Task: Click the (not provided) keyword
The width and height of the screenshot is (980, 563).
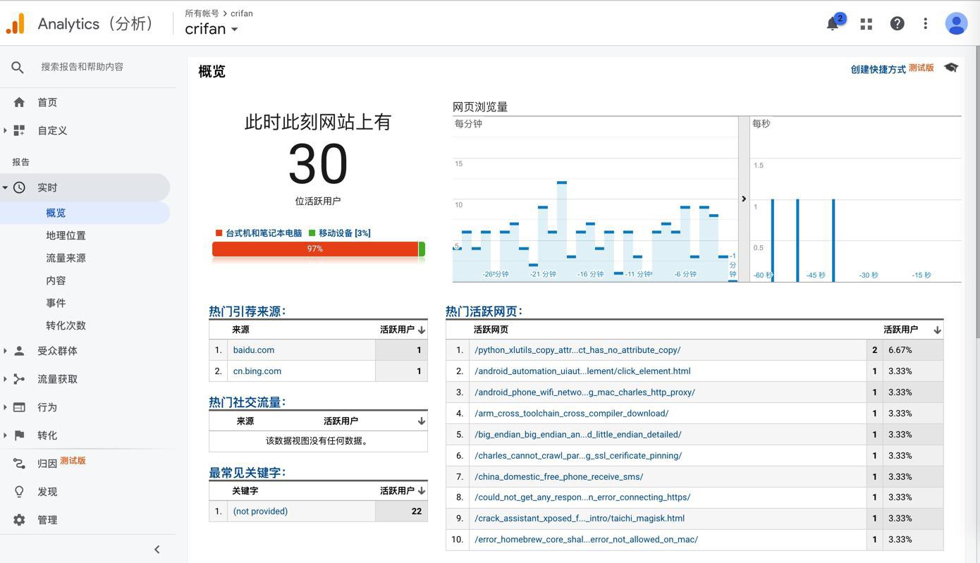Action: tap(260, 512)
